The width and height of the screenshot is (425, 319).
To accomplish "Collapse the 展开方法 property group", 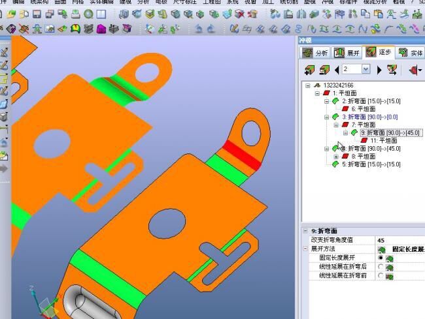I will click(x=305, y=249).
